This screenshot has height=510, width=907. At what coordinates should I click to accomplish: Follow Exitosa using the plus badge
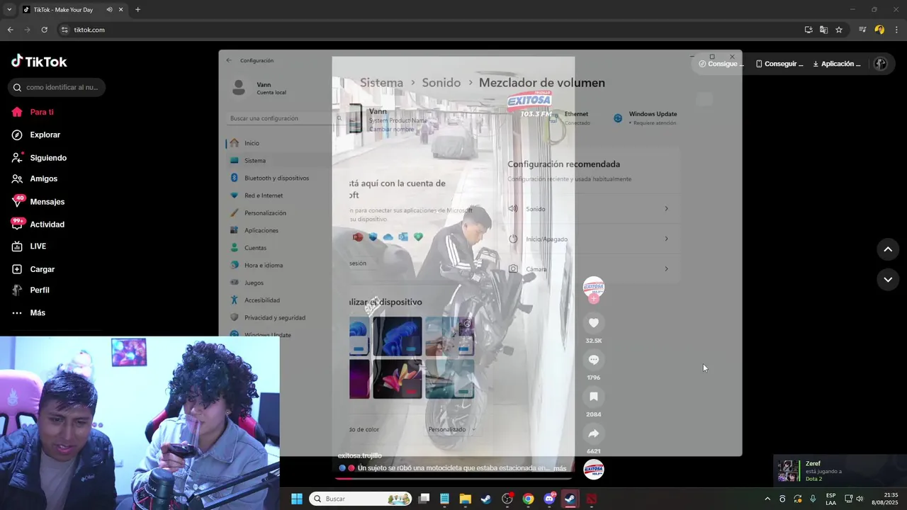tap(594, 299)
